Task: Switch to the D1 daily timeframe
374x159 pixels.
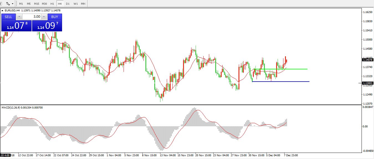Action: click(68, 4)
